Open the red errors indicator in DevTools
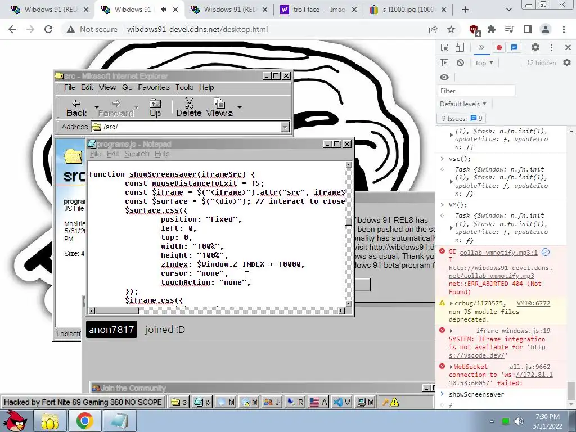This screenshot has width=576, height=432. (x=499, y=47)
